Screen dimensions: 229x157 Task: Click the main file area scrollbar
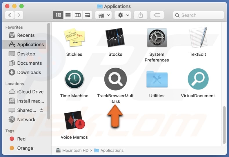point(224,125)
